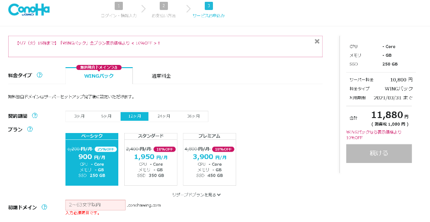
Task: Click the 18%OFF badge on プレミアム
Action: [223, 149]
